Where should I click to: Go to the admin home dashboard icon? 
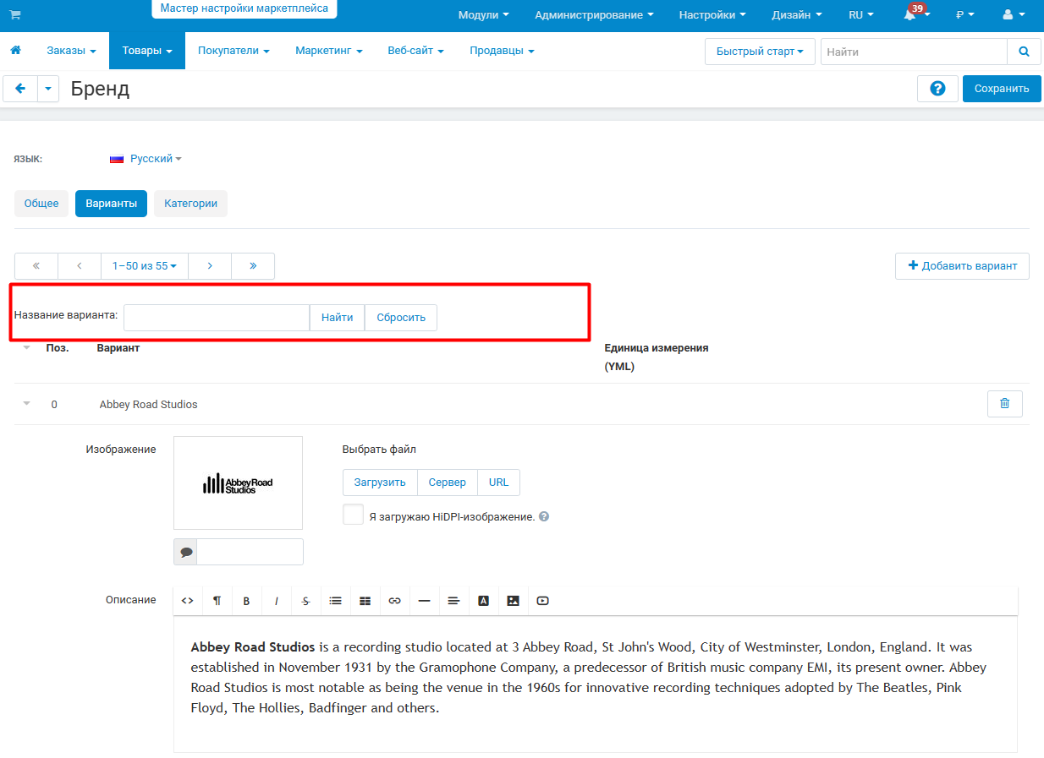15,51
